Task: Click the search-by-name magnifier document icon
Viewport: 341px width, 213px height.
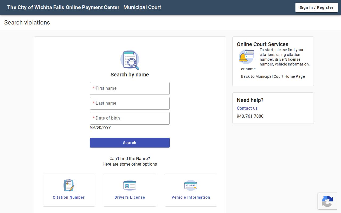Action: click(x=130, y=60)
